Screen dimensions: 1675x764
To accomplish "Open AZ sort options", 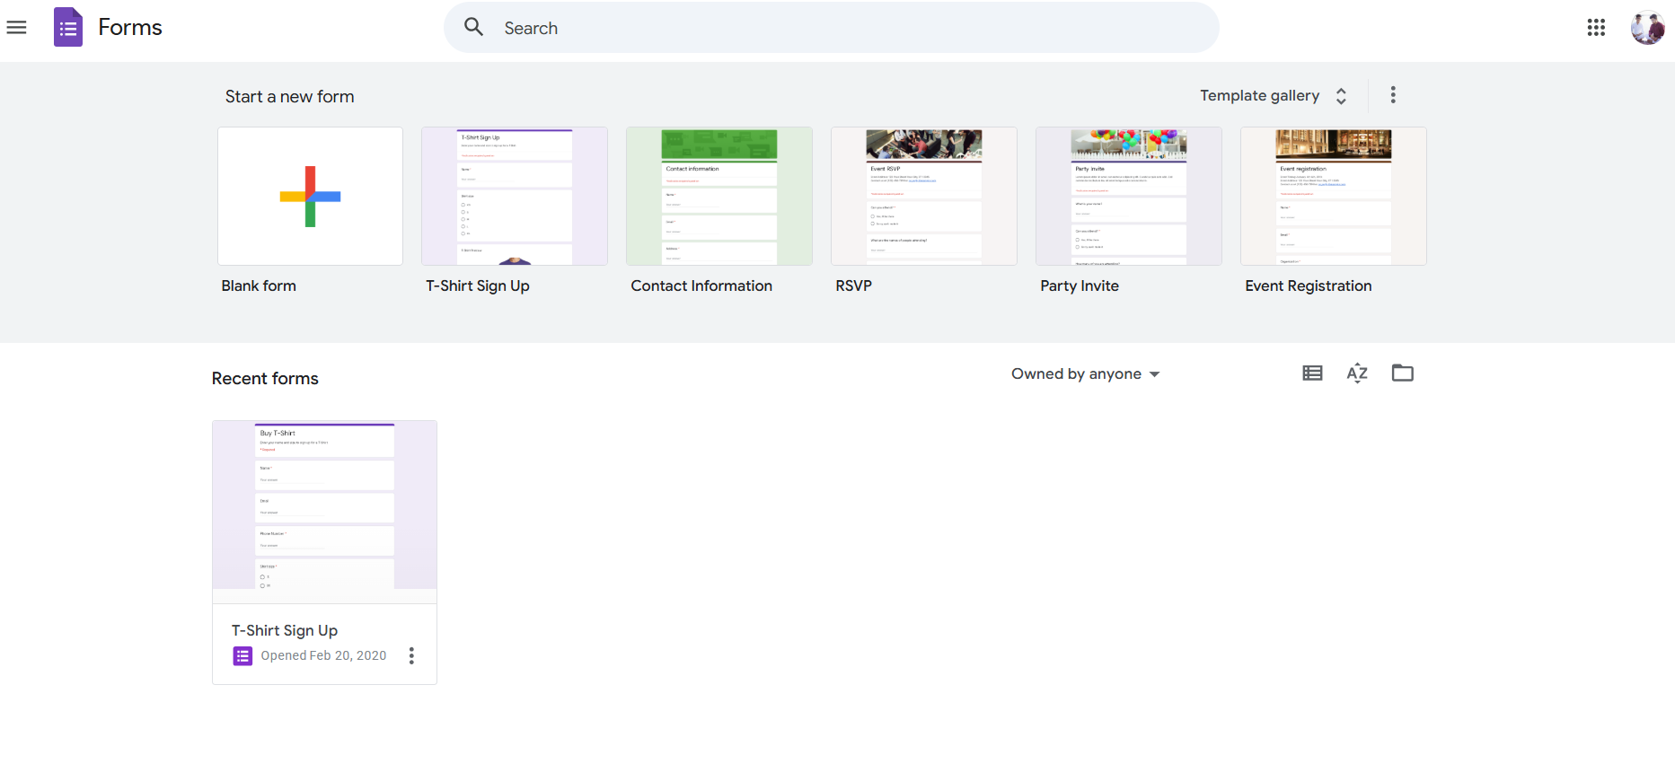I will point(1357,373).
